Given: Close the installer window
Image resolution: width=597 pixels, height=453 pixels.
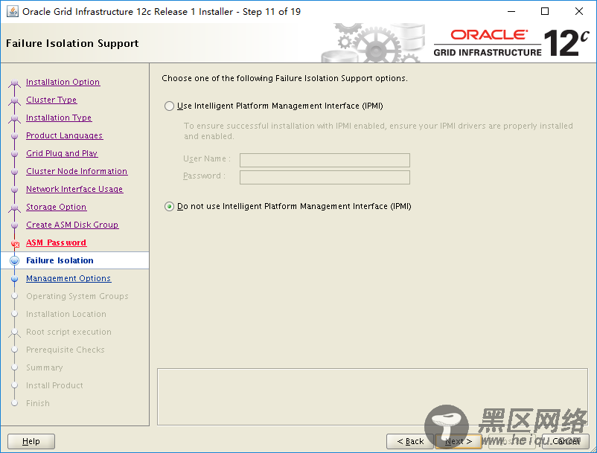Looking at the screenshot, I should click(x=578, y=11).
